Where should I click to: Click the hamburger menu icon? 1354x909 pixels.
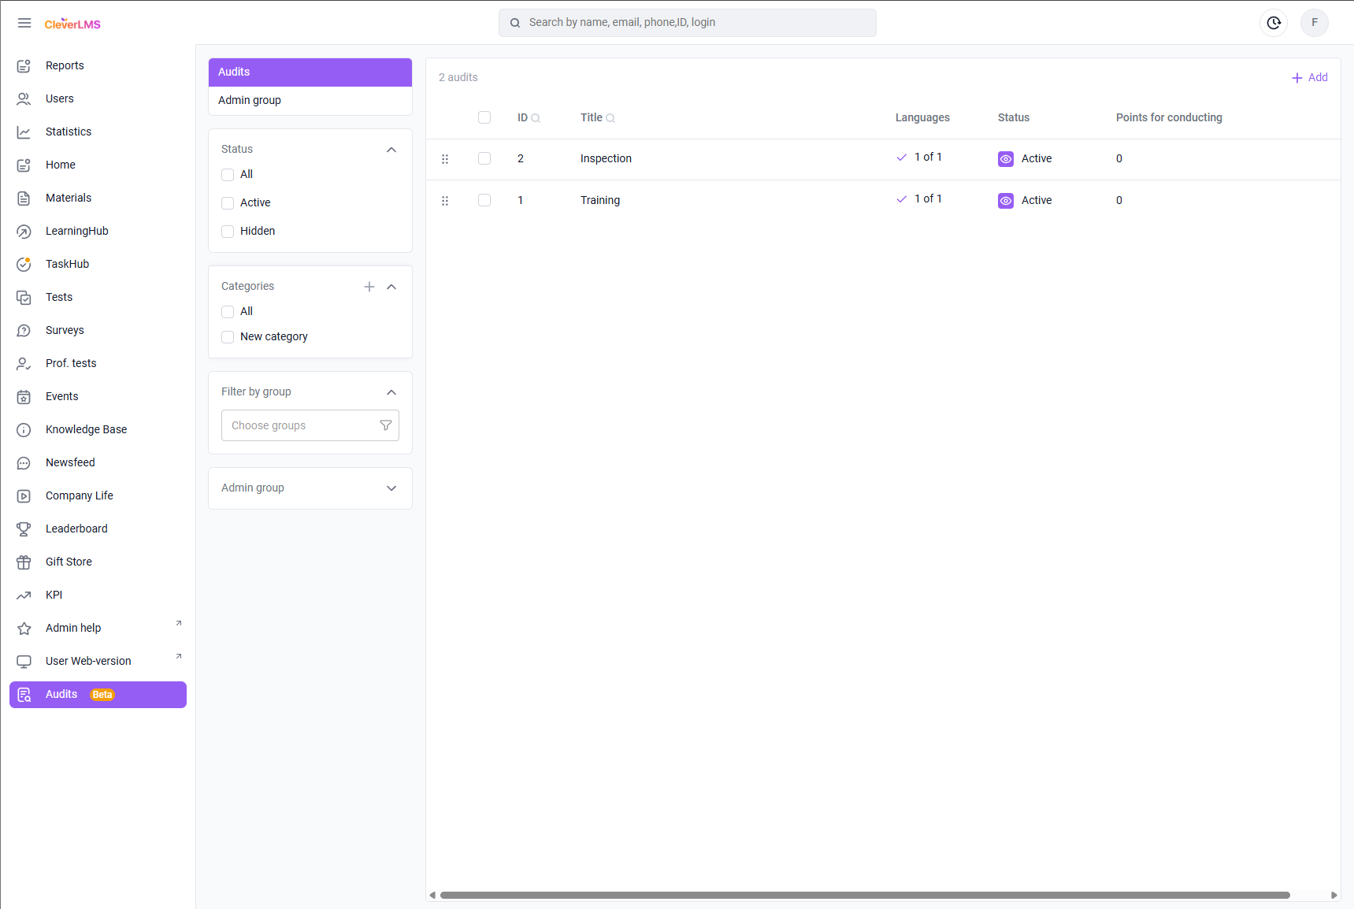24,23
